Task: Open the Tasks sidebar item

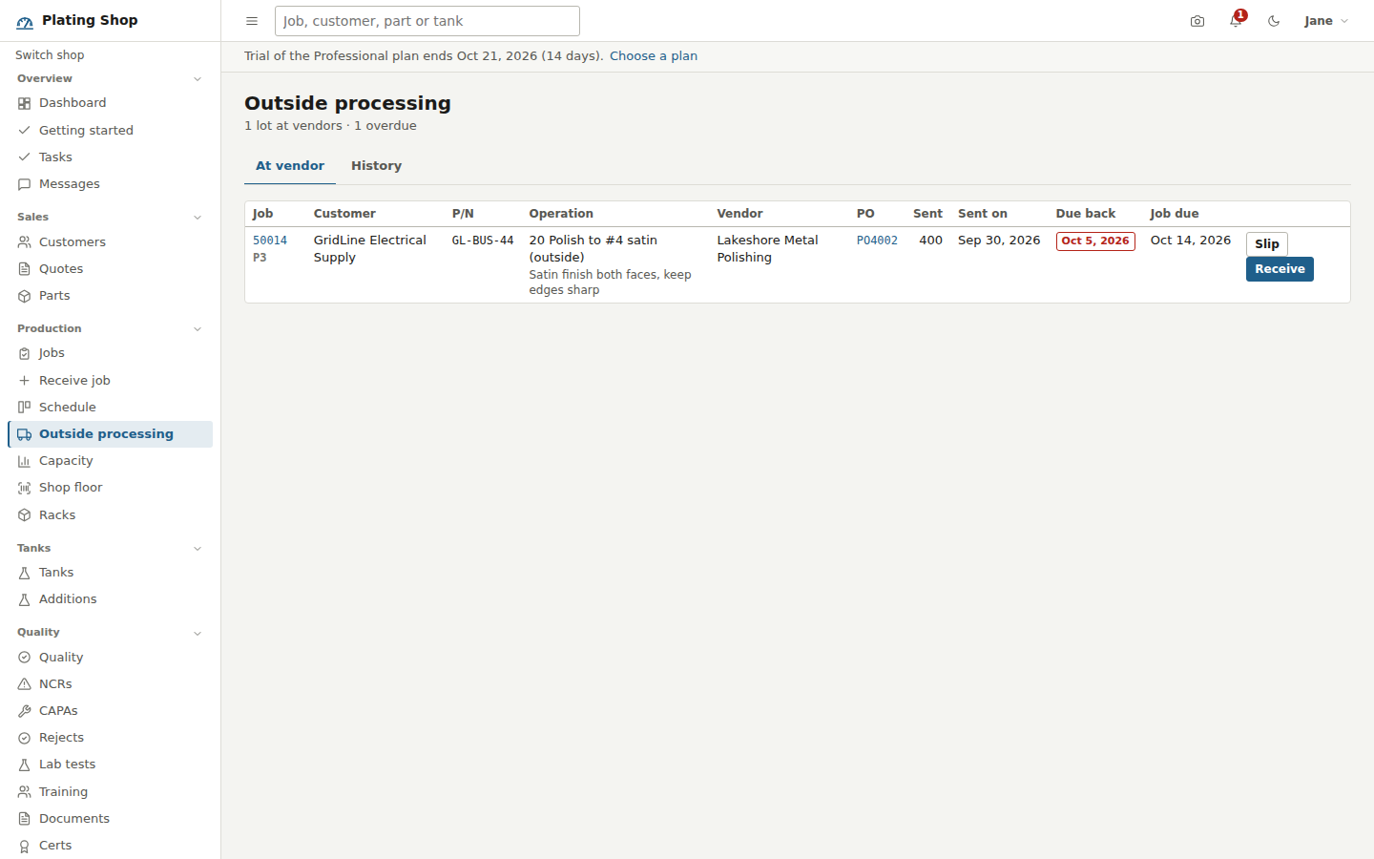Action: pos(110,157)
